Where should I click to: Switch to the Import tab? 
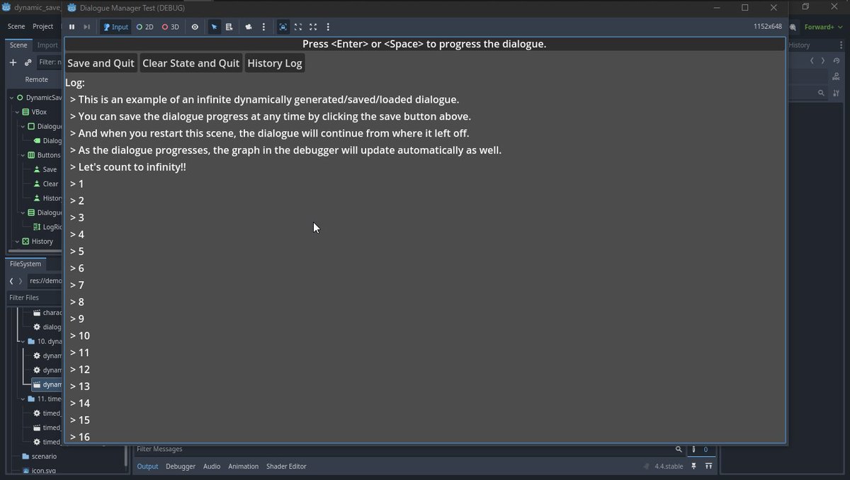tap(47, 45)
